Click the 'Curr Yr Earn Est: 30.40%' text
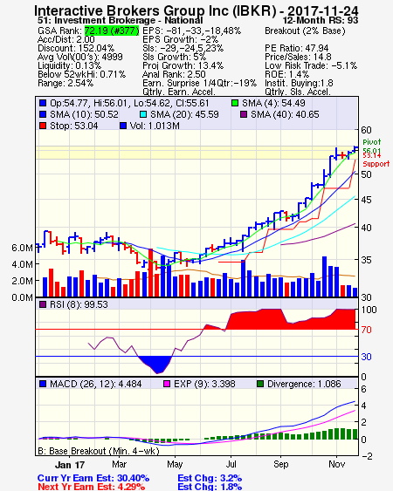 coord(93,478)
